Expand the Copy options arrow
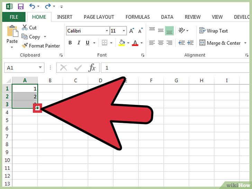 point(45,37)
